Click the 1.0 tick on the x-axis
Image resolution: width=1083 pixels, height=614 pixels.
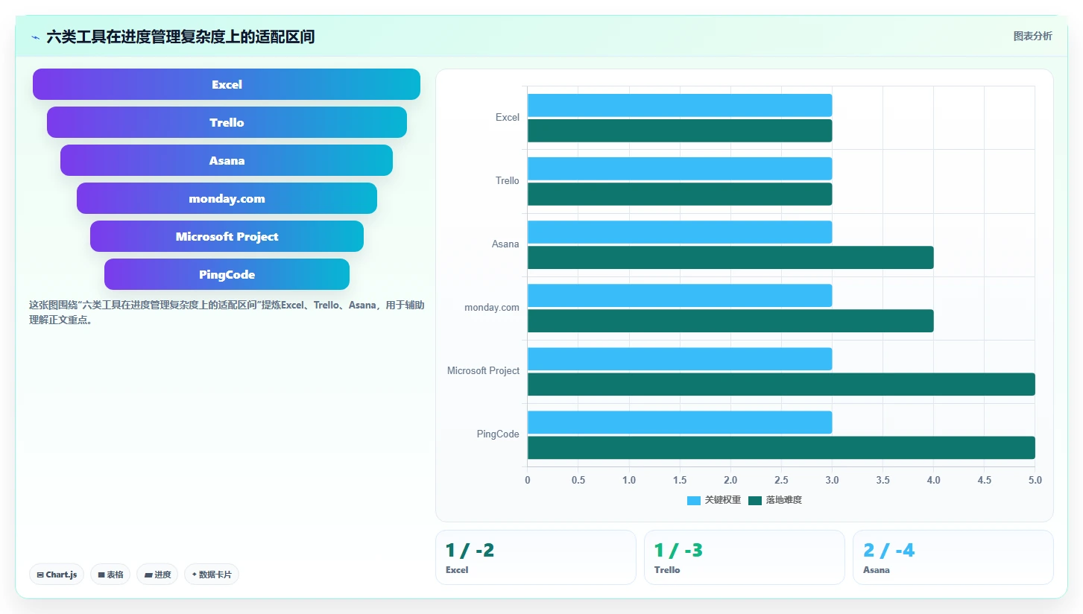coord(629,480)
